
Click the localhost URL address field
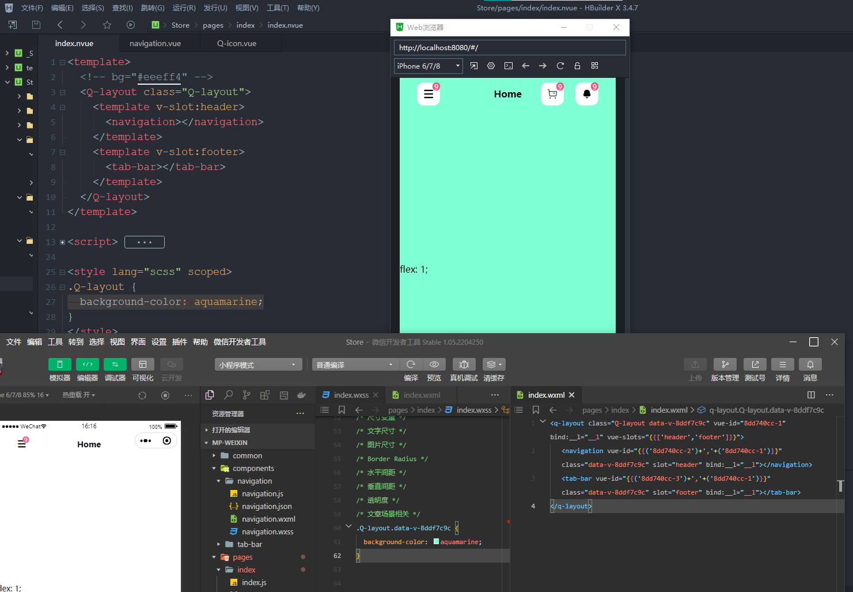click(x=509, y=48)
